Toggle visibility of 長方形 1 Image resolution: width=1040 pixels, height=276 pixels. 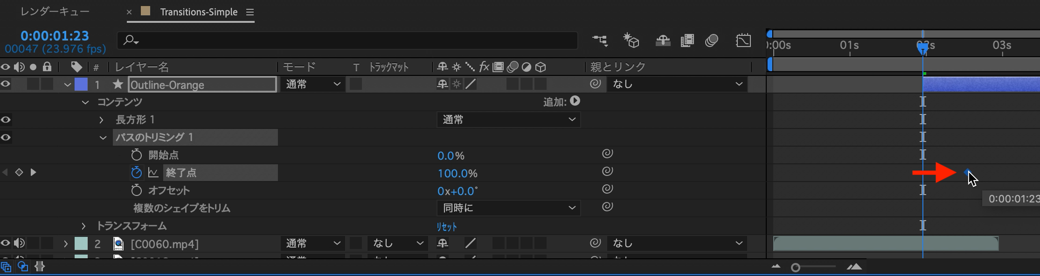pos(6,120)
